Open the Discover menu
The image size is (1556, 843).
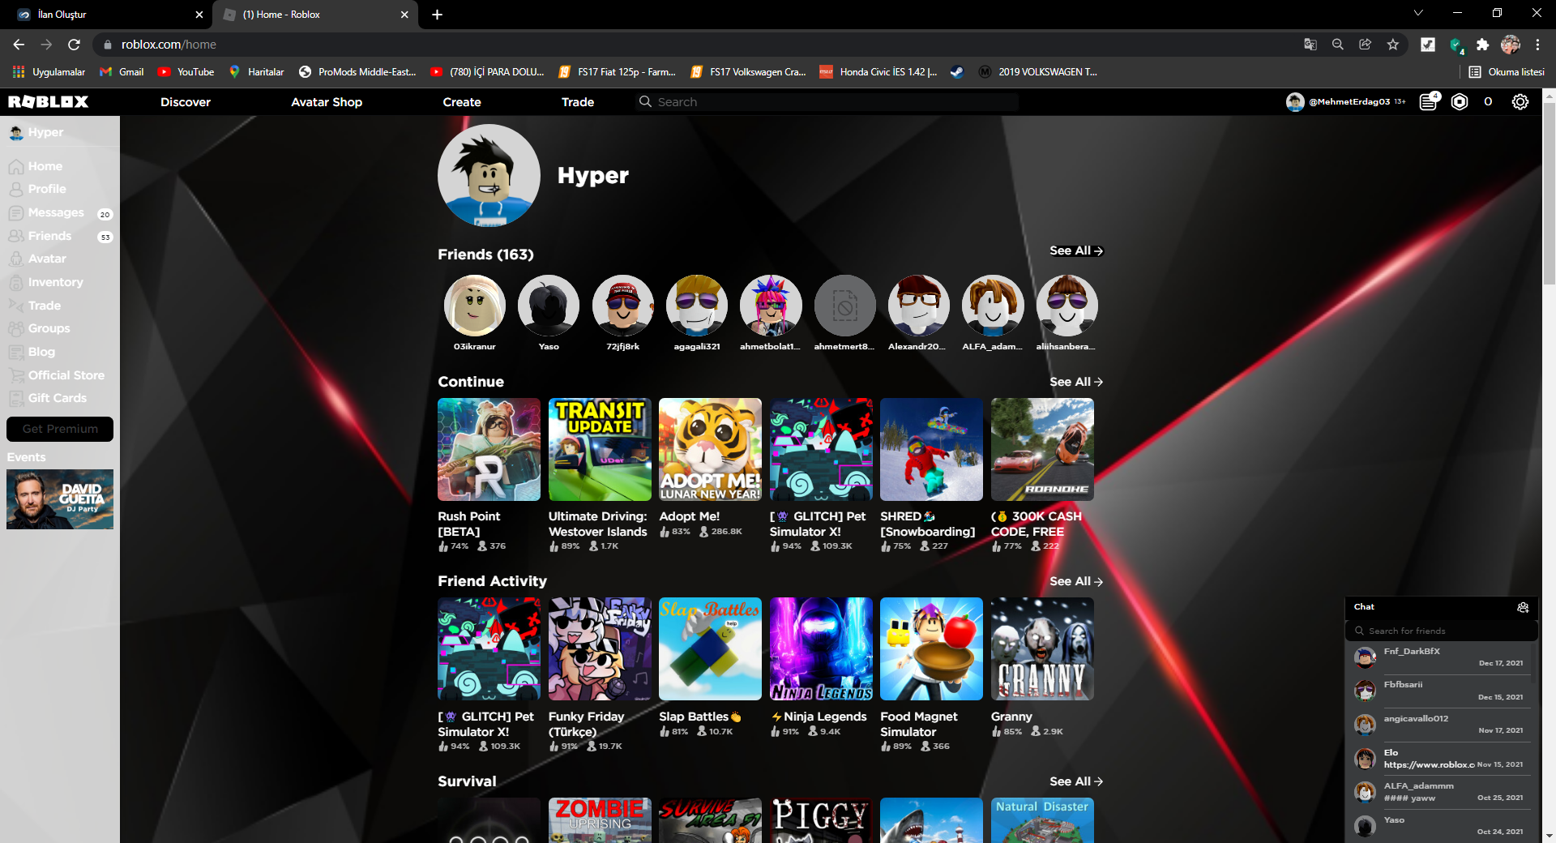pyautogui.click(x=186, y=102)
